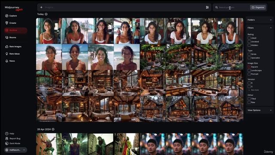Open Rate Ideas lightbulb icon
The height and width of the screenshot is (155, 275).
pyautogui.click(x=7, y=54)
